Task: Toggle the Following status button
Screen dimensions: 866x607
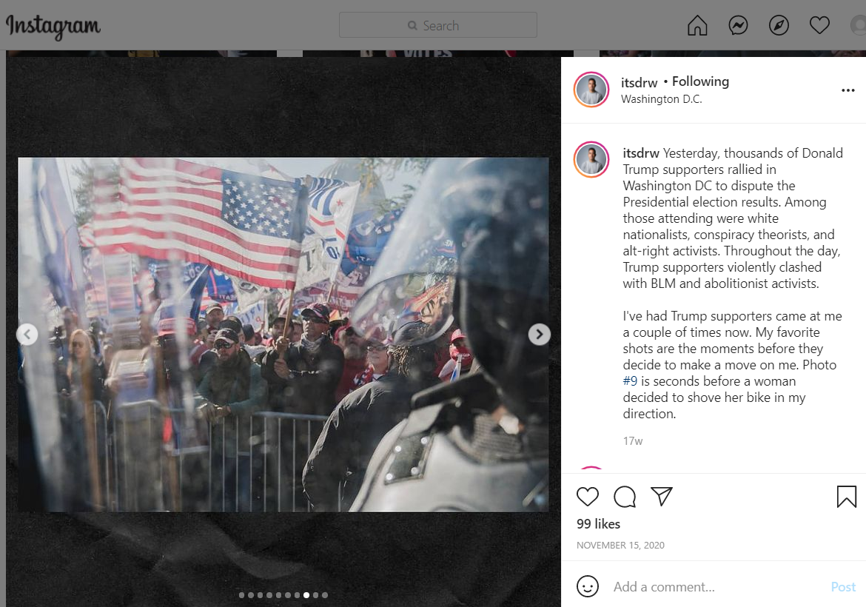Action: [700, 81]
